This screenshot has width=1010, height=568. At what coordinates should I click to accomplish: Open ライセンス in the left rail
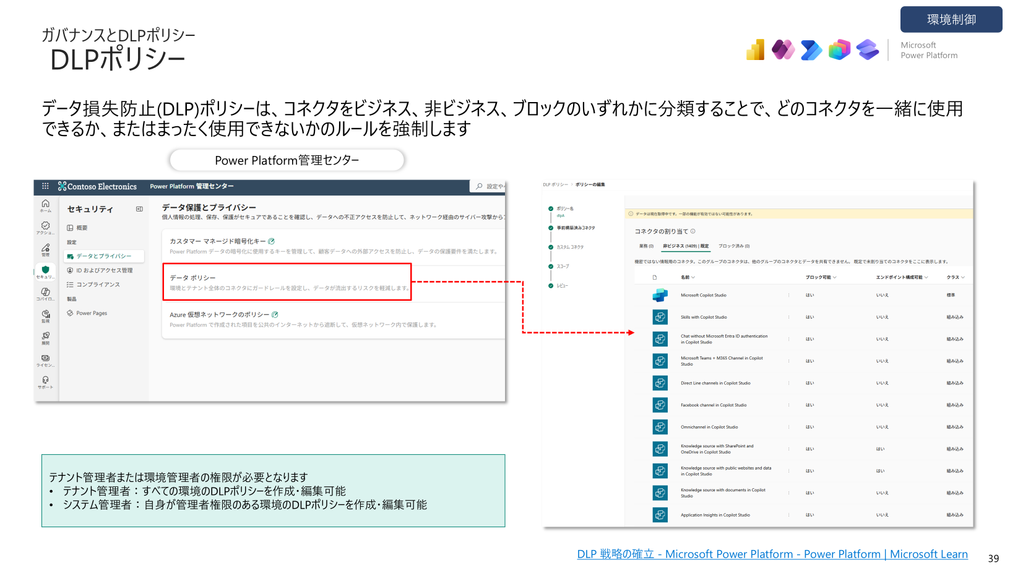click(45, 360)
